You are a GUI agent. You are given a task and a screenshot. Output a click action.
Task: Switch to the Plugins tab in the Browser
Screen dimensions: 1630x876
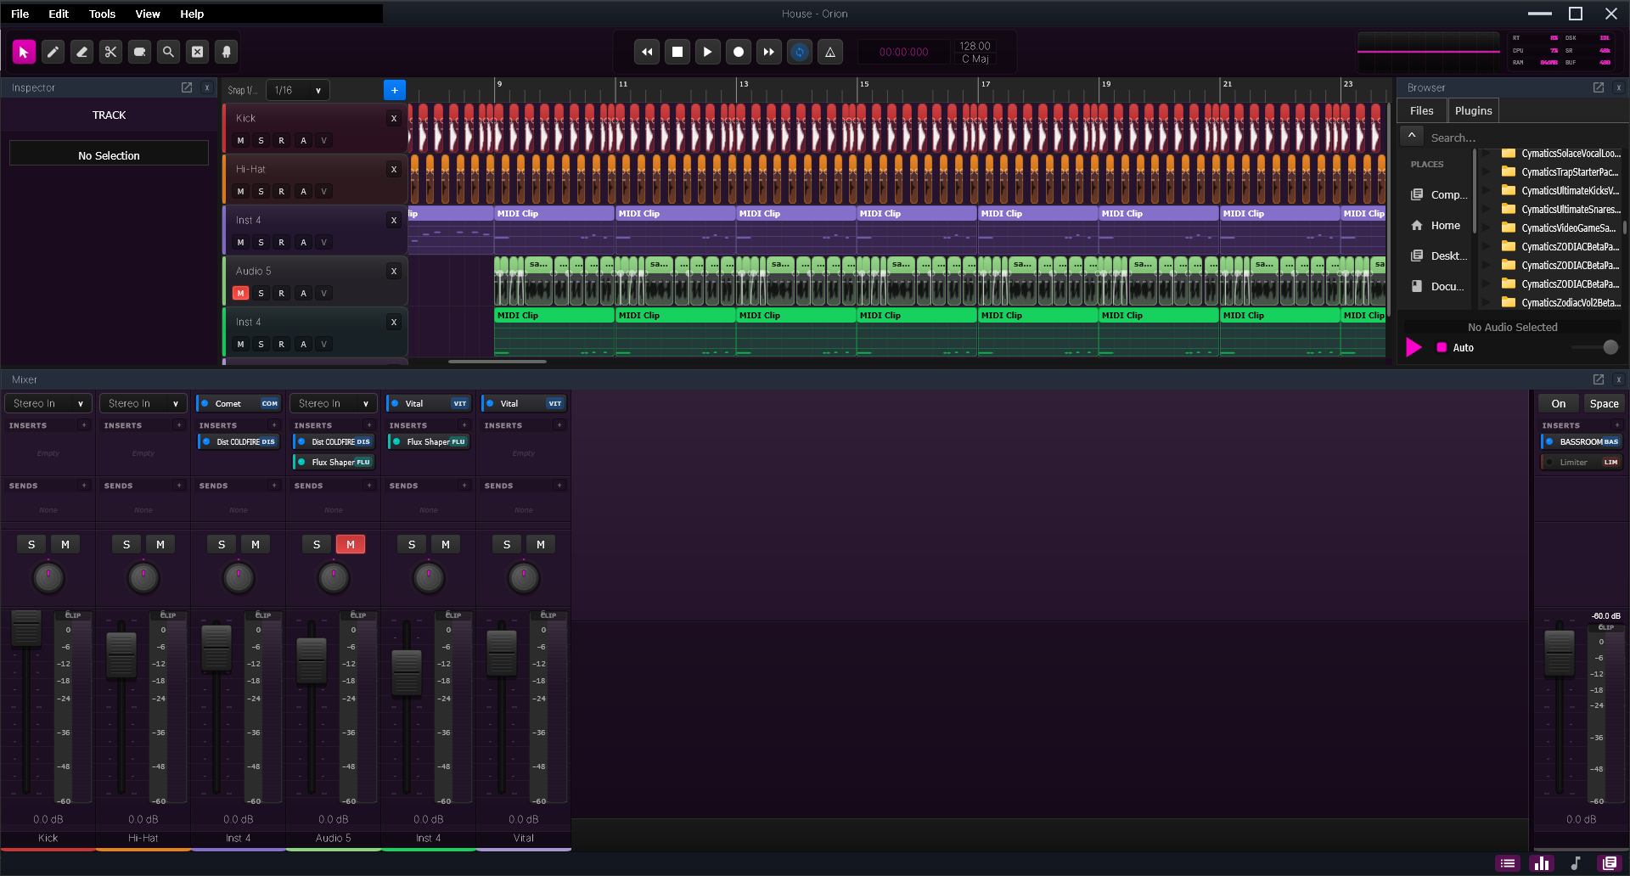(1472, 110)
